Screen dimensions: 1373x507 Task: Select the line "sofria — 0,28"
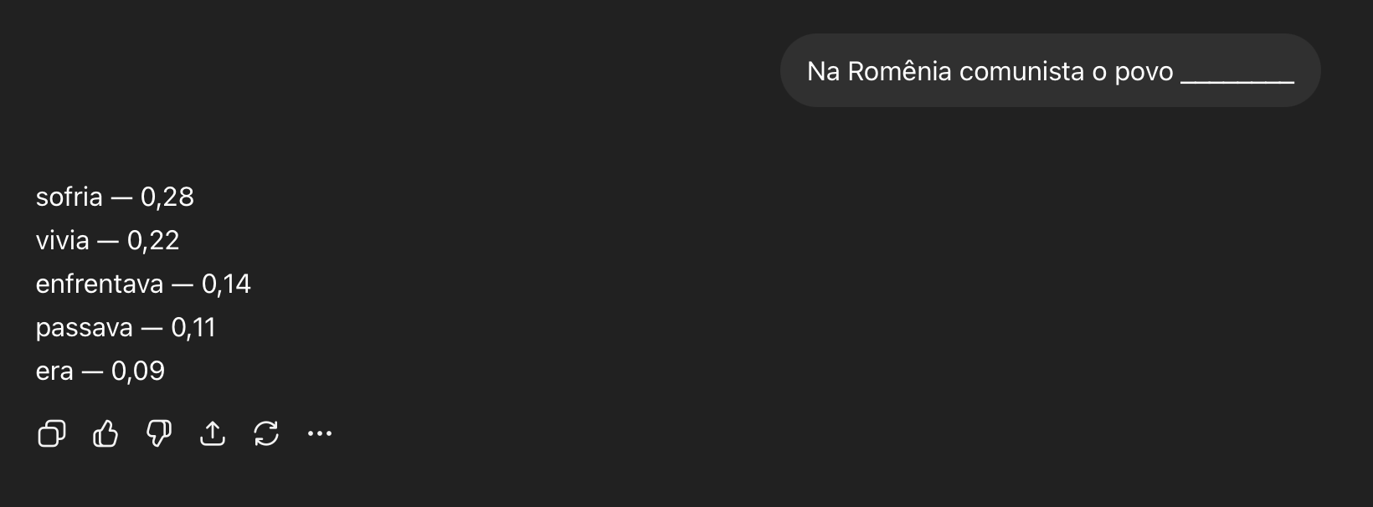[115, 197]
